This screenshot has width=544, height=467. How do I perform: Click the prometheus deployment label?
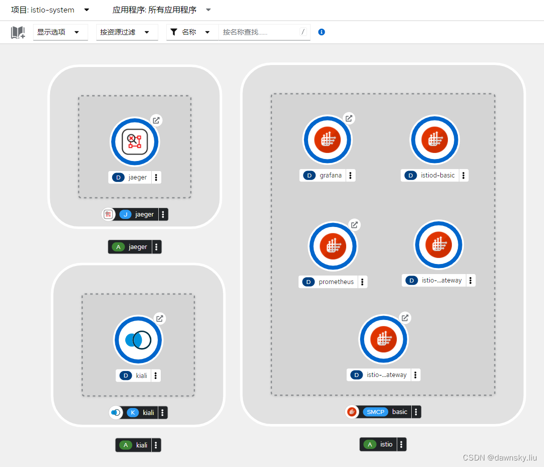(328, 282)
